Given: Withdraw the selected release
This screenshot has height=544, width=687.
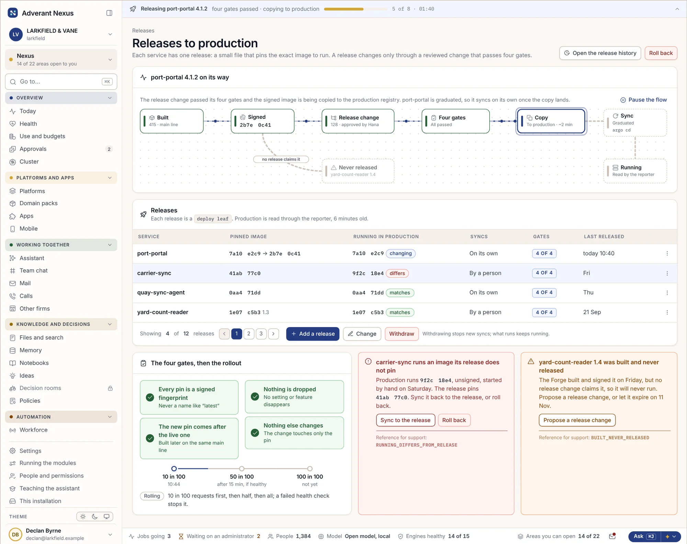Looking at the screenshot, I should point(402,334).
